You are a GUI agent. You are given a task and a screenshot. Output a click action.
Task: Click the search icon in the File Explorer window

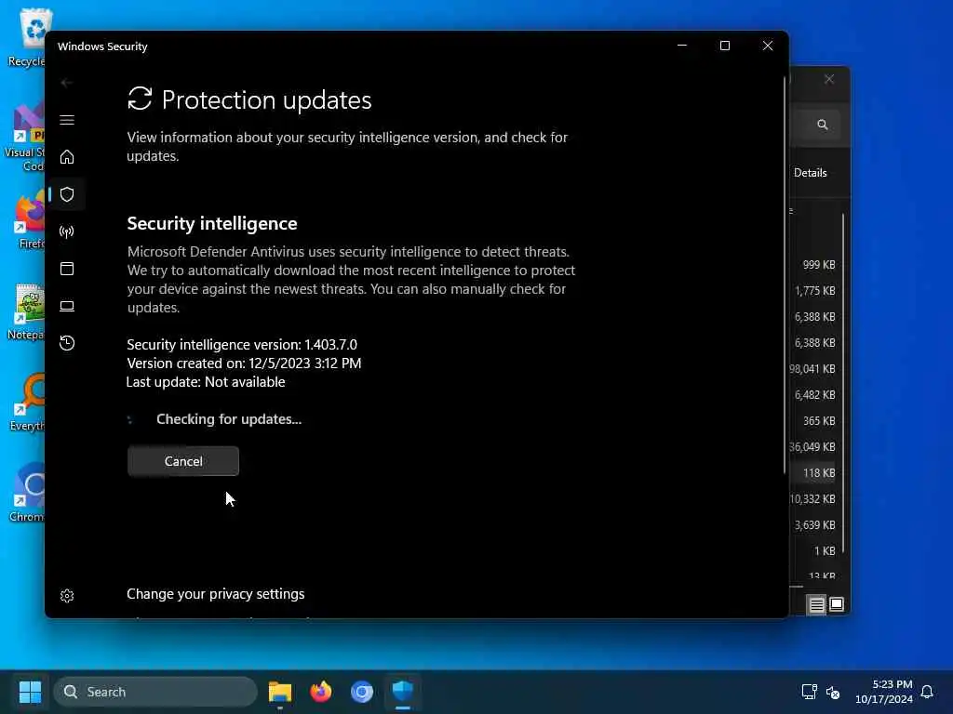823,125
